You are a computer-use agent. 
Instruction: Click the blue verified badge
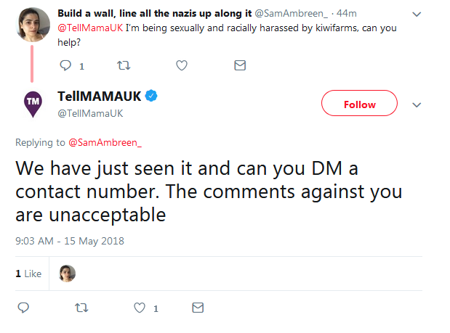pyautogui.click(x=151, y=96)
